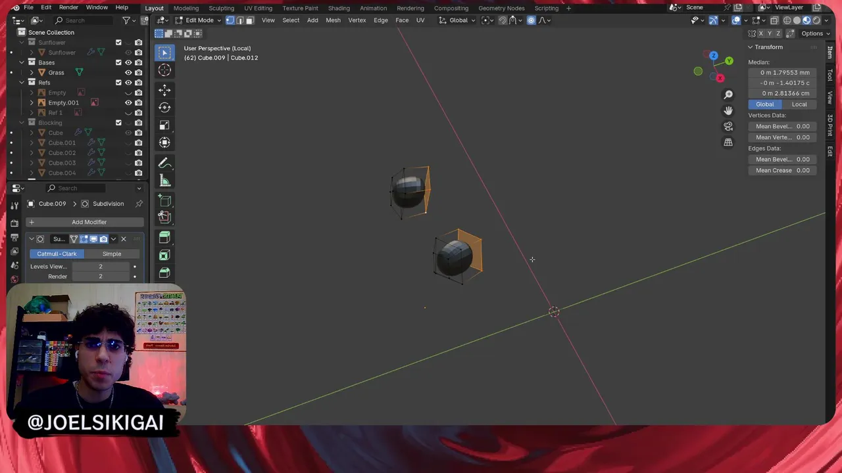Remove the Subdivision modifier

[124, 239]
